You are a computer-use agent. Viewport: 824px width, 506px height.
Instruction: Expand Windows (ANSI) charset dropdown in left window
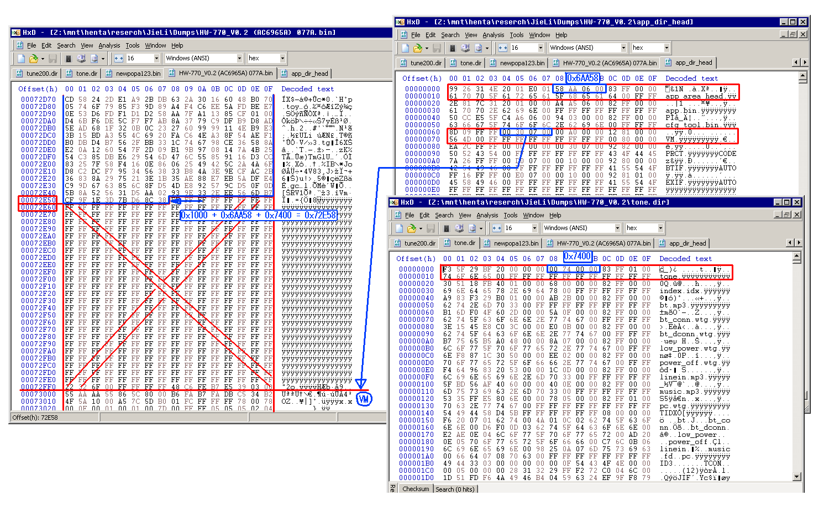tap(239, 58)
